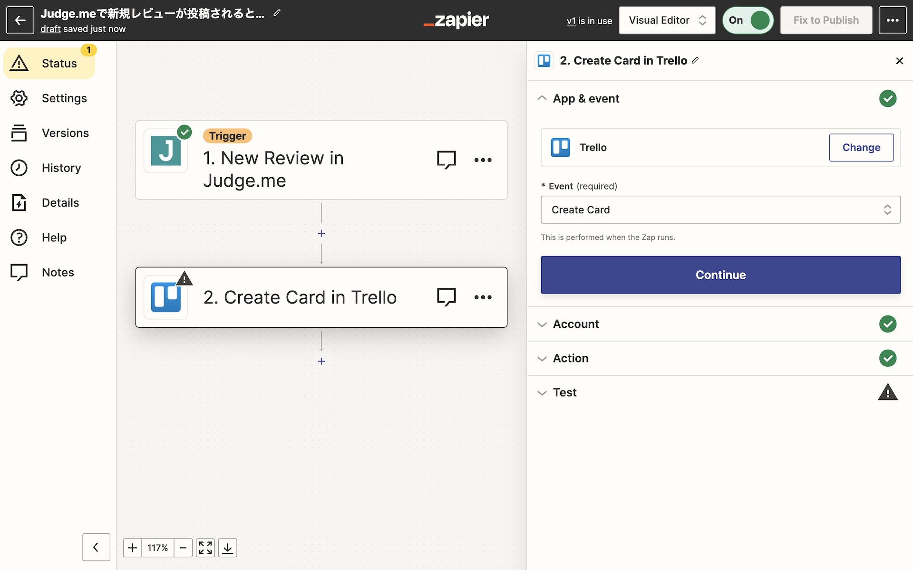Viewport: 913px width, 570px height.
Task: Select the Judge.me trigger step icon
Action: tap(166, 151)
